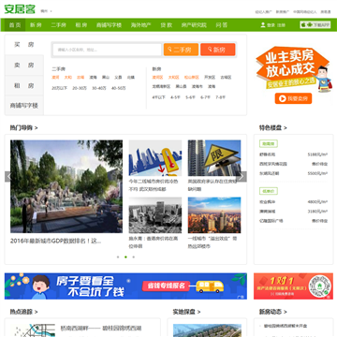Click the red-orange 新房 search button
Image resolution: width=337 pixels, height=337 pixels.
[218, 50]
